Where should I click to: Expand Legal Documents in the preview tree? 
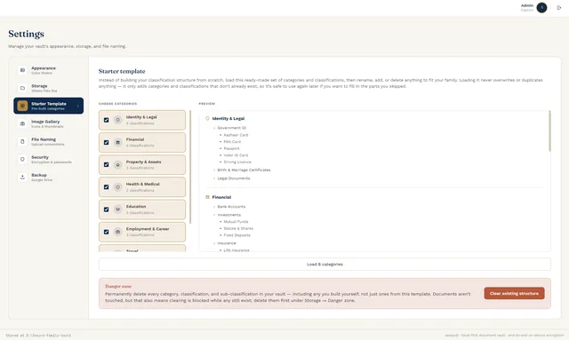(214, 178)
